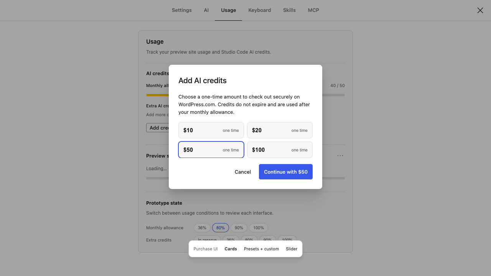Image resolution: width=491 pixels, height=276 pixels.
Task: Set monthly allowance state to 100%
Action: [x=259, y=228]
